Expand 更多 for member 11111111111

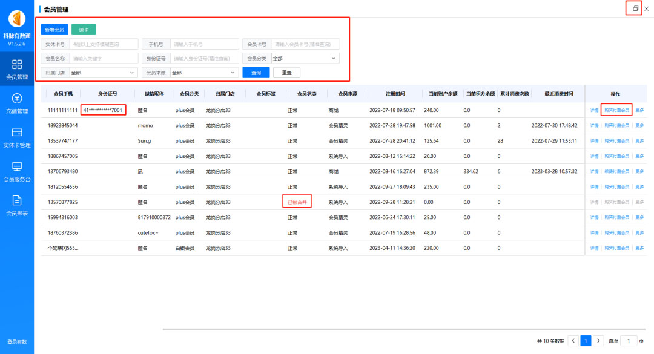point(639,110)
